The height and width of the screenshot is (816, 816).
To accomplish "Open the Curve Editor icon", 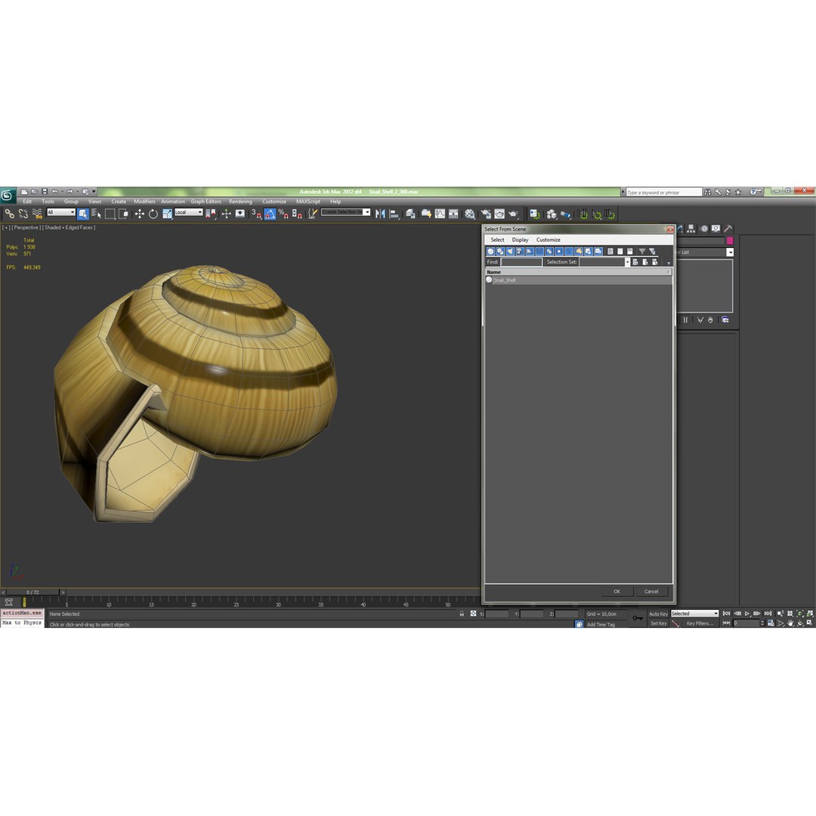I will 440,213.
